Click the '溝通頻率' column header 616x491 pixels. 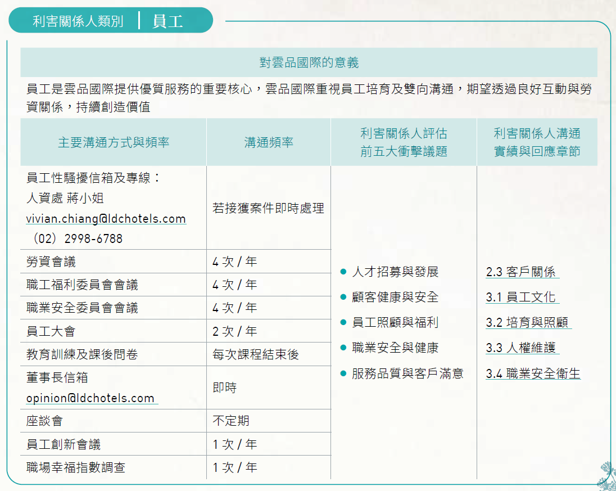click(x=269, y=142)
